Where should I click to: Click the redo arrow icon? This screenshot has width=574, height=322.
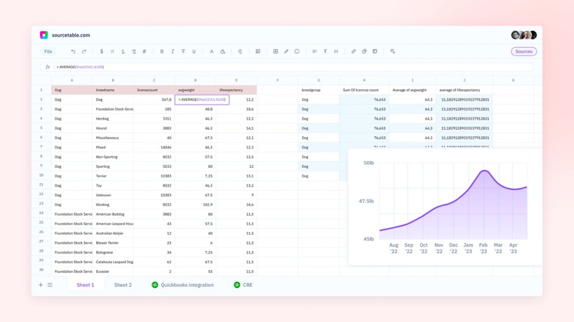(84, 51)
